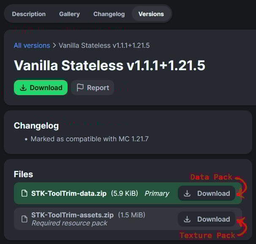
Task: Click file icon beside STK-ToolTrim-assets.zip
Action: [x=25, y=219]
